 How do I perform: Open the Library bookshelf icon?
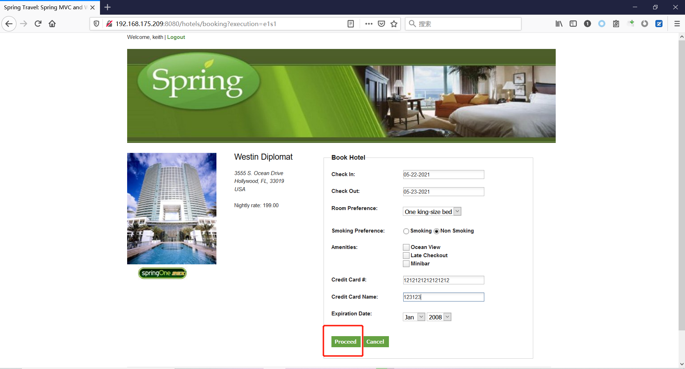559,24
